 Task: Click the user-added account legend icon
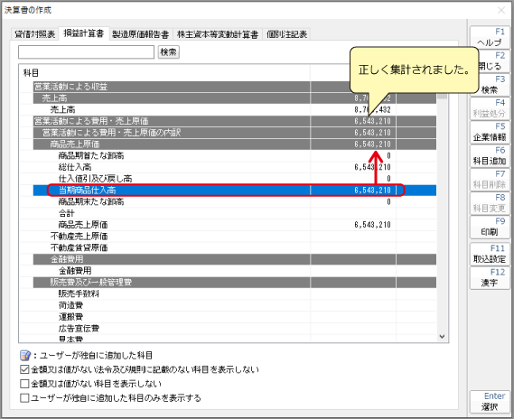click(x=25, y=356)
